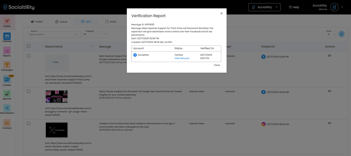Click the Actions column header
Viewport: 351px width, 156px height.
tap(330, 46)
